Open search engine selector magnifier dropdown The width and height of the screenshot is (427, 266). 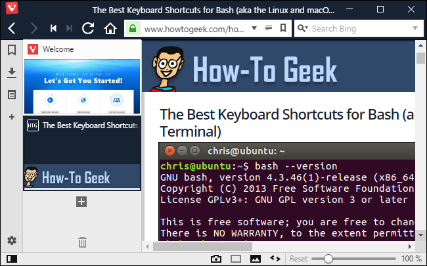coord(303,28)
